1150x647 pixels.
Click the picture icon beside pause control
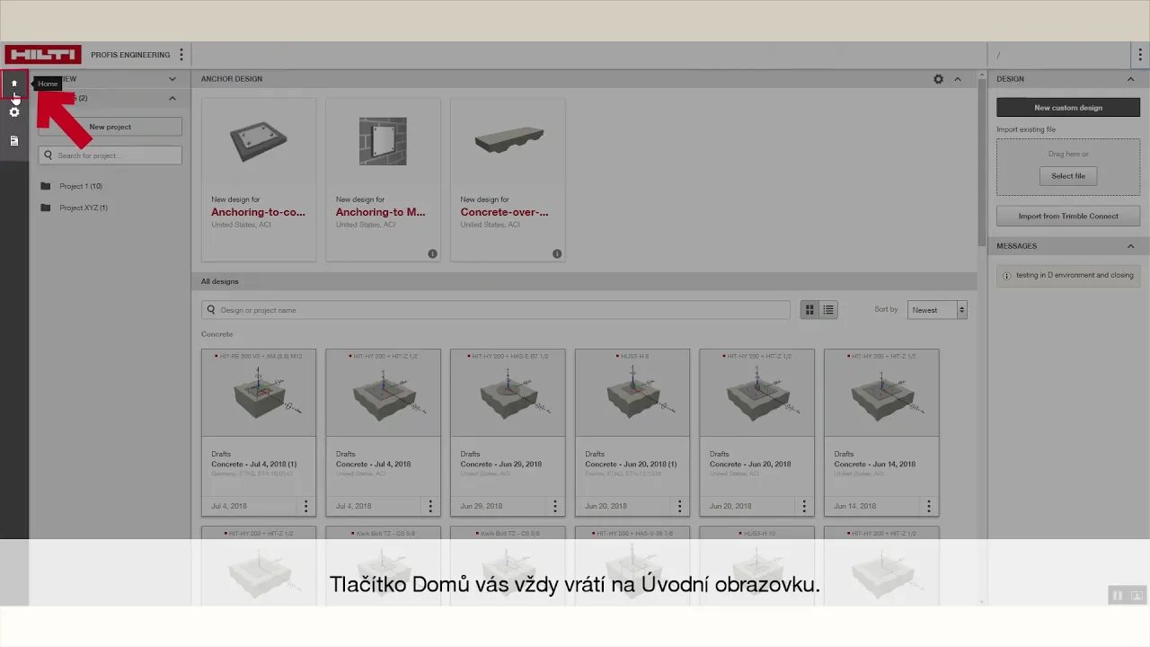(1137, 596)
